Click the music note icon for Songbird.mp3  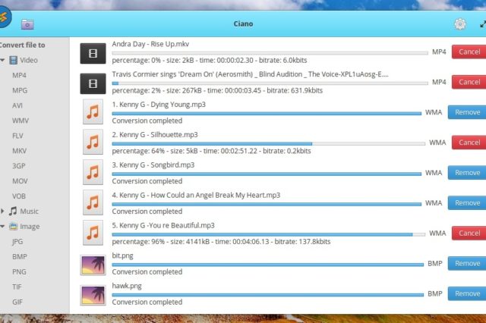tap(93, 173)
